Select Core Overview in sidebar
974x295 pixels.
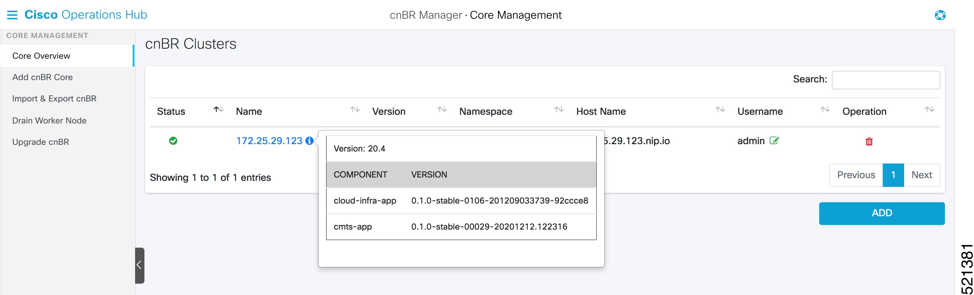click(67, 56)
